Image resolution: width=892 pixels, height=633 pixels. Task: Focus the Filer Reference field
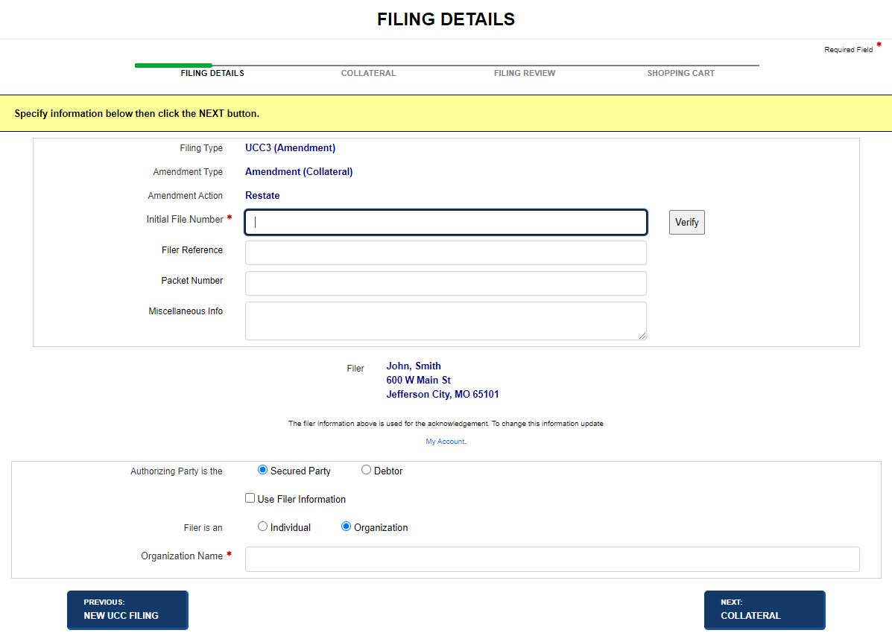(x=445, y=252)
